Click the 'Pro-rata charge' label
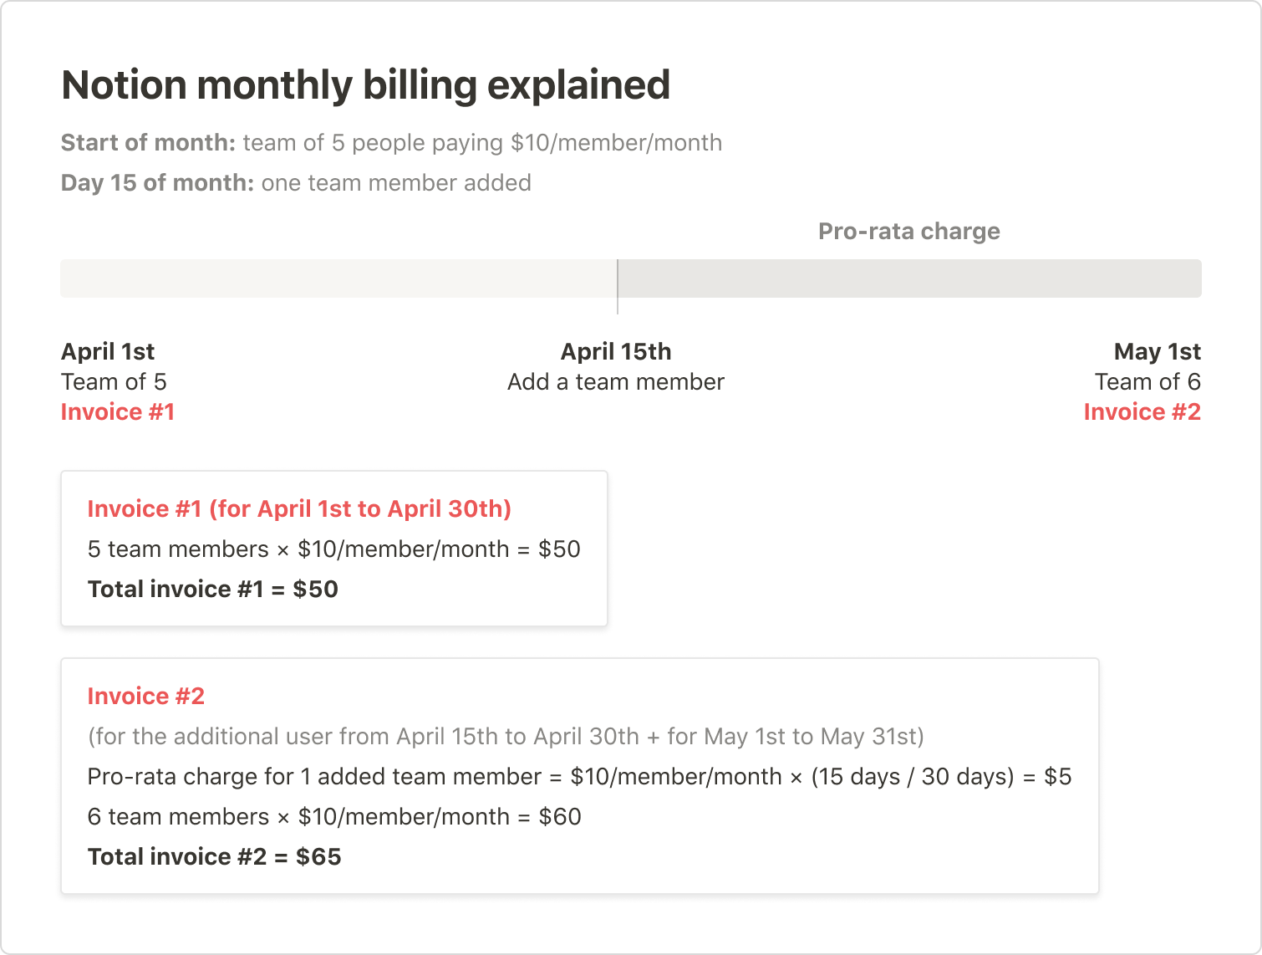 908,232
